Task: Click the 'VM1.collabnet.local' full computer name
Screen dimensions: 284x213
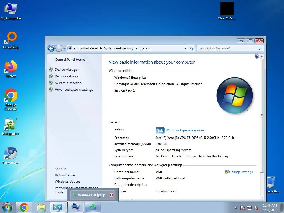Action: [x=170, y=178]
